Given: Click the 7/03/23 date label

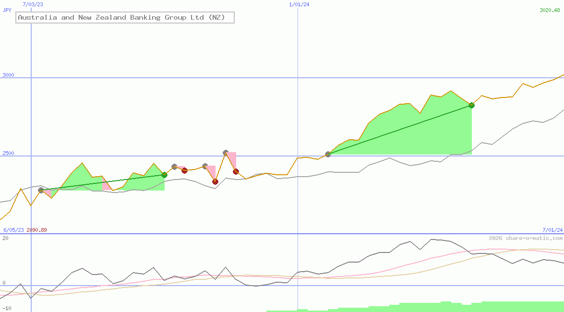Looking at the screenshot, I should [33, 4].
